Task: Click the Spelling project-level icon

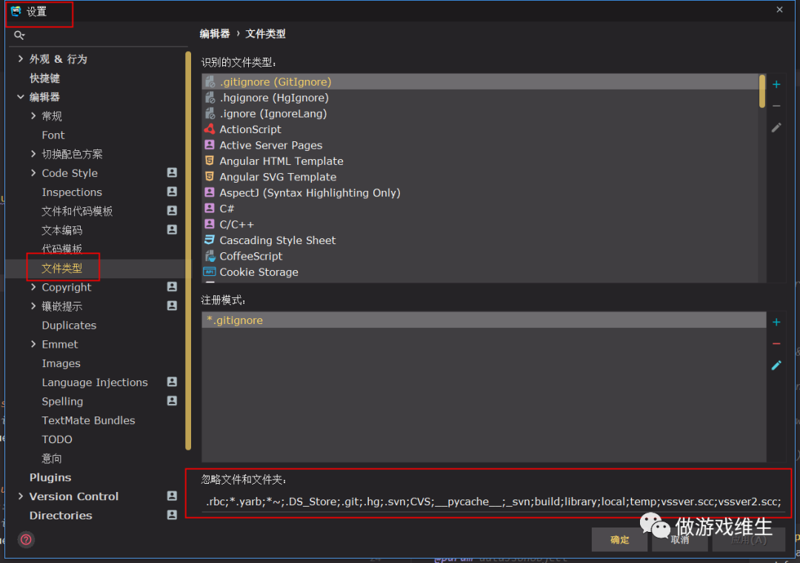Action: coord(172,401)
